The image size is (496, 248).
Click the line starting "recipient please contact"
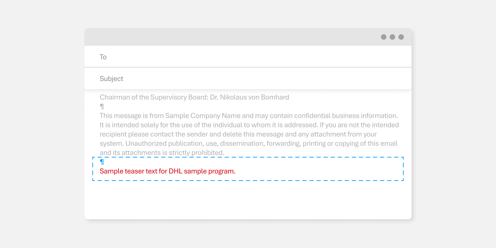click(x=238, y=134)
